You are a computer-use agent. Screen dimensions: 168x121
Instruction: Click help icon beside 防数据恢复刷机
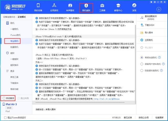pos(161,70)
